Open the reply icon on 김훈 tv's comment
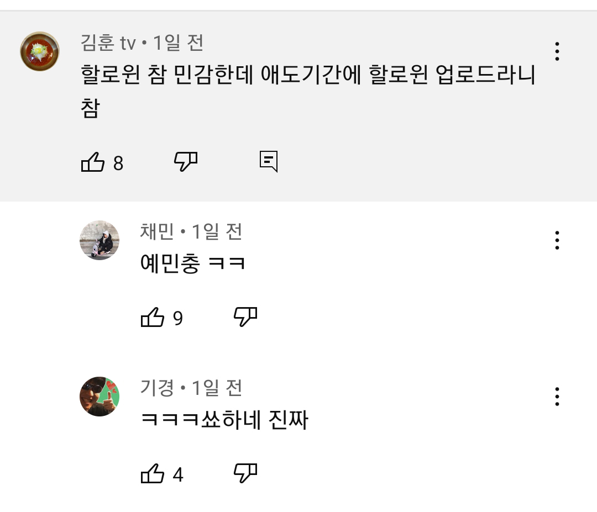This screenshot has width=597, height=512. coord(269,161)
